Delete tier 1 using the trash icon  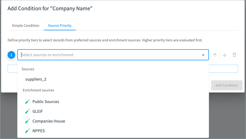click(234, 55)
